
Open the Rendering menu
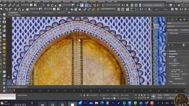tap(66, 1)
